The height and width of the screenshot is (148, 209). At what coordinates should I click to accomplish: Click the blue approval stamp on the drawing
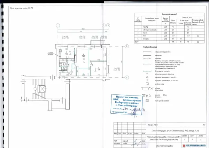coord(127,105)
